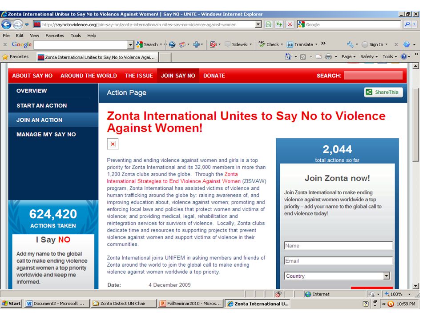Click ABOUT SAY NO in red navigation

[x=32, y=76]
